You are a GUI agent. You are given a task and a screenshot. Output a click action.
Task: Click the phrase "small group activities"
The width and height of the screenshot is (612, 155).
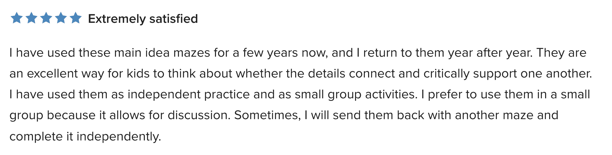[x=354, y=95]
